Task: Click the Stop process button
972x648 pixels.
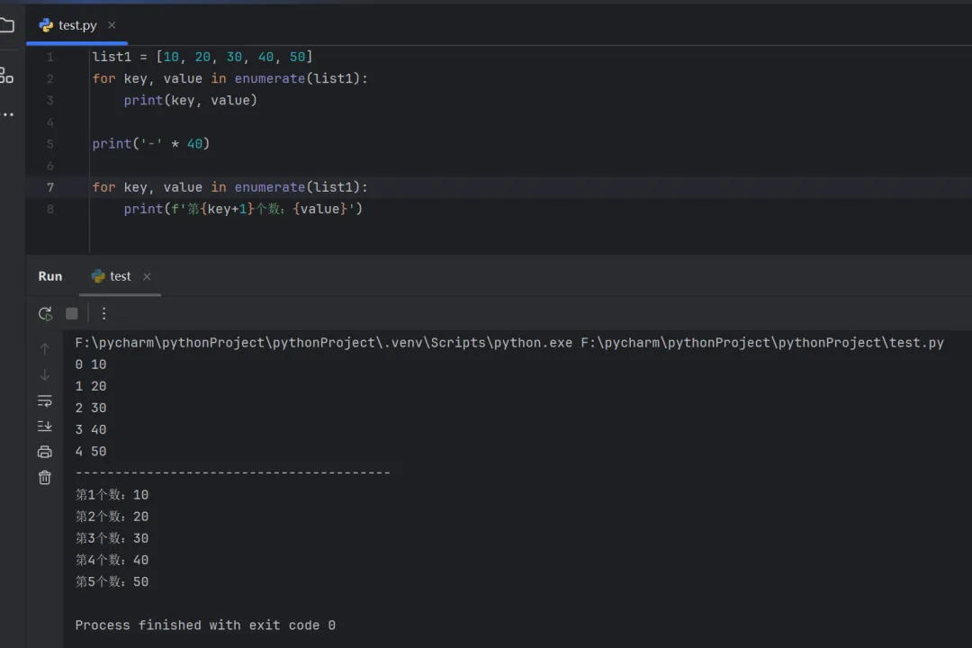Action: [x=72, y=313]
